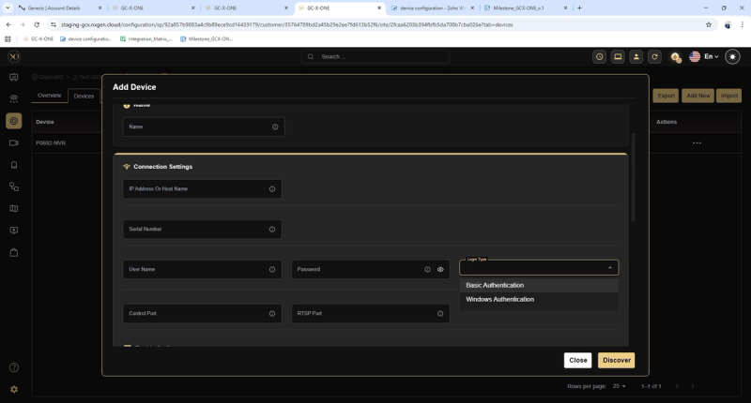Open the user profile icon in header
751x403 pixels.
click(x=636, y=56)
